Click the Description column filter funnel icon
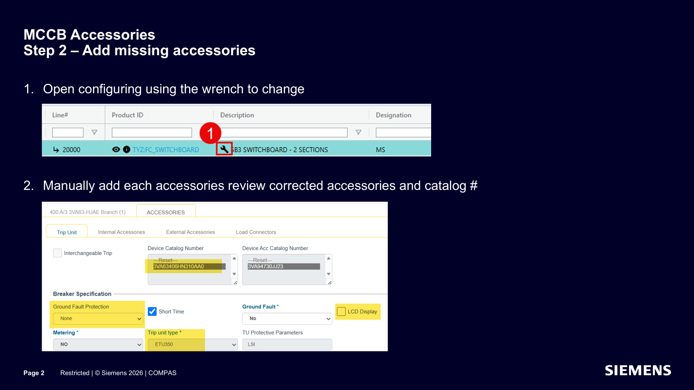The image size is (694, 390). coord(358,132)
